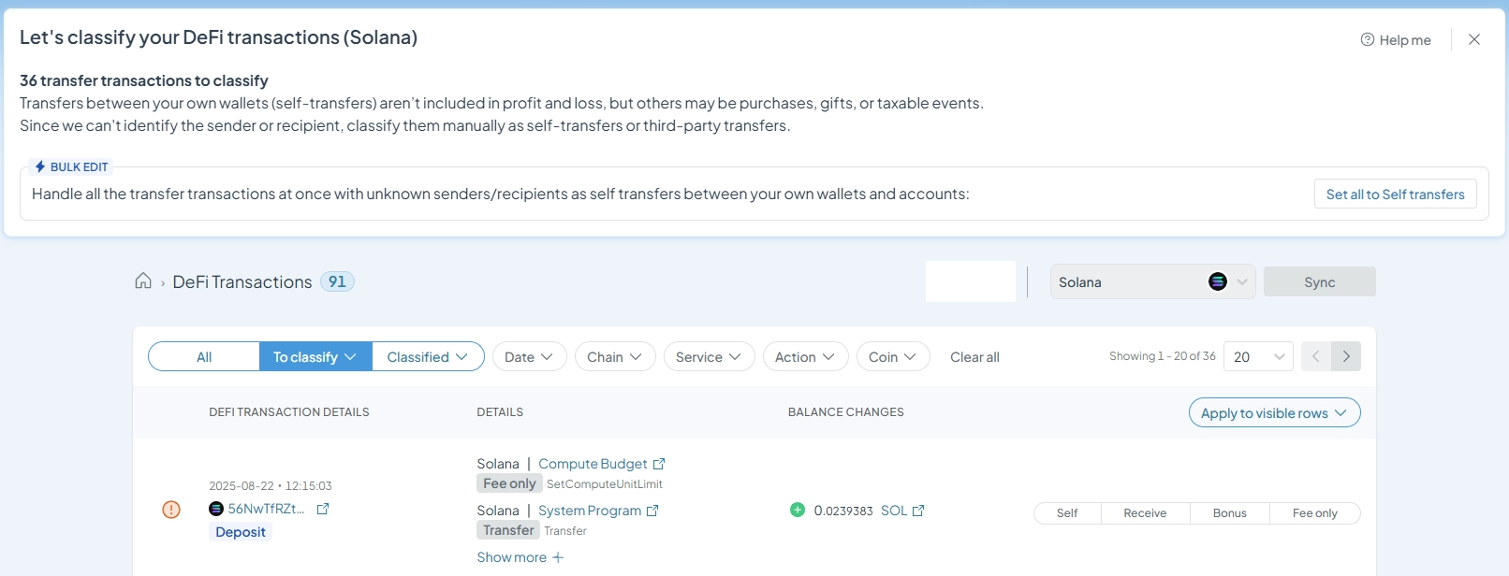Expand Apply to visible rows menu
The height and width of the screenshot is (576, 1509).
point(1274,412)
